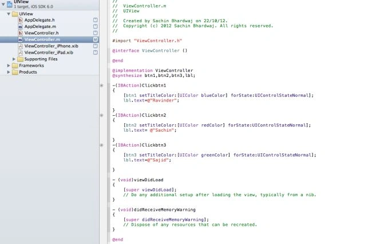Viewport: 372px width, 244px height.
Task: Click the AppDelegate.h header file icon
Action: pyautogui.click(x=21, y=20)
